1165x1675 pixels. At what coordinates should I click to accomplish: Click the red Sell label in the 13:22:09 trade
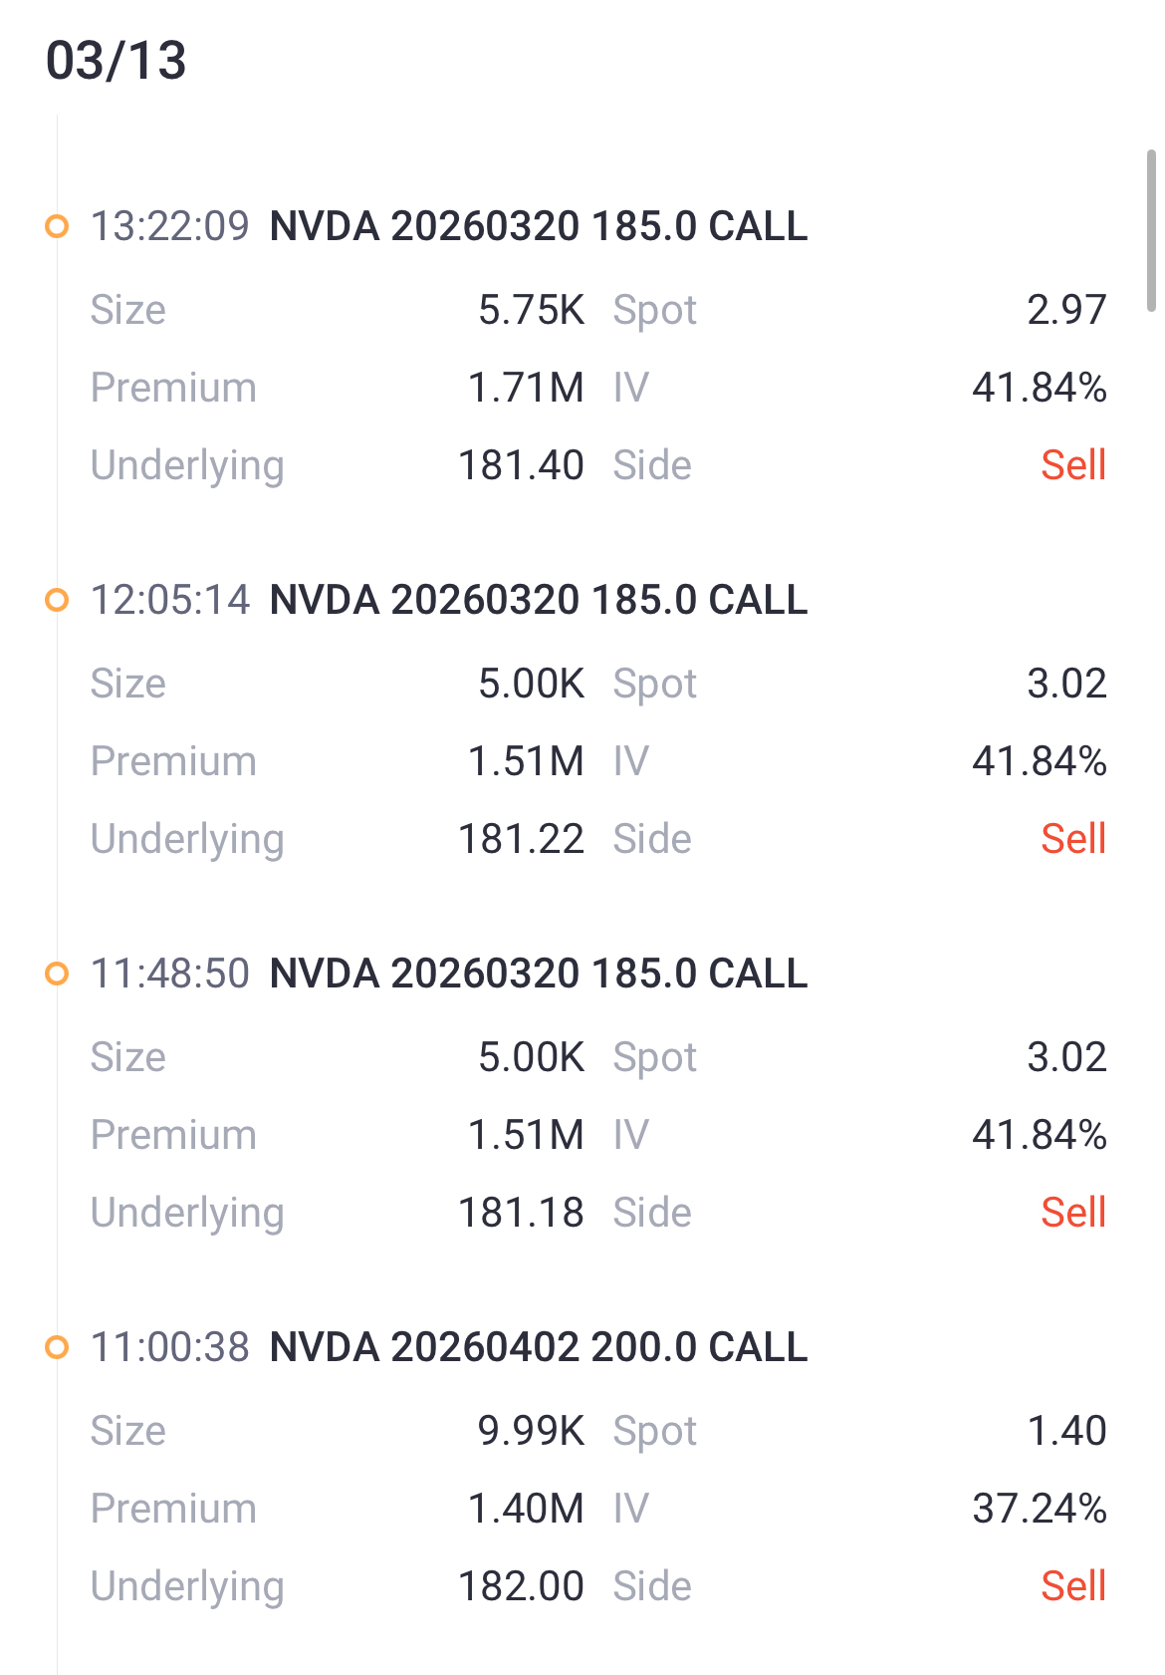[x=1073, y=465]
